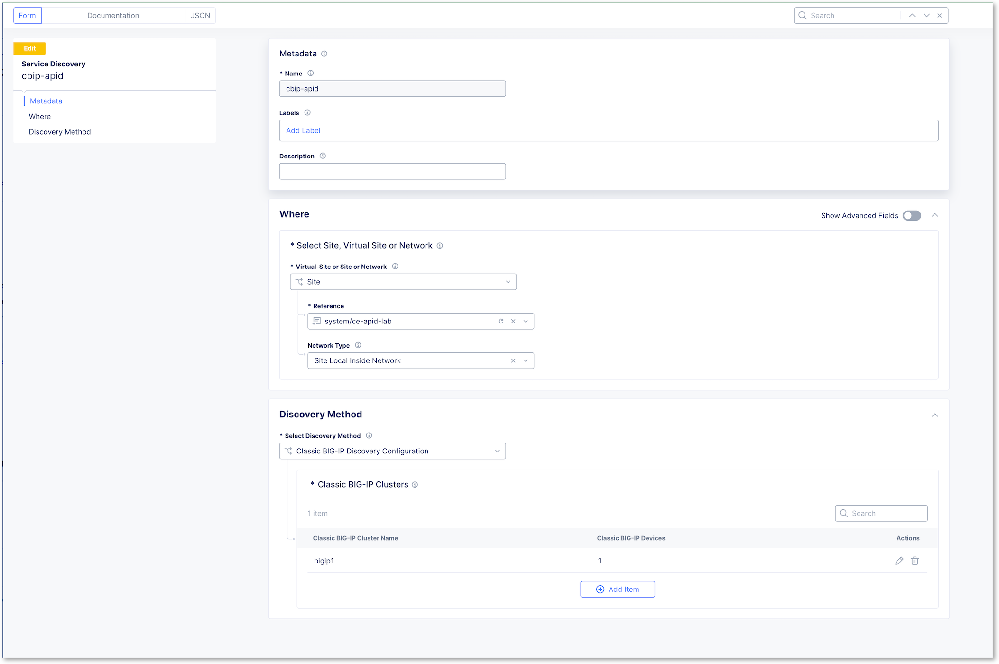Click the Classic BIG-IP Cluster Name column header

(x=355, y=538)
